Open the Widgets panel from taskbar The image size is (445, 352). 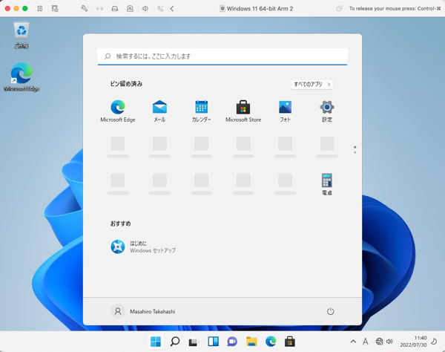(x=213, y=341)
